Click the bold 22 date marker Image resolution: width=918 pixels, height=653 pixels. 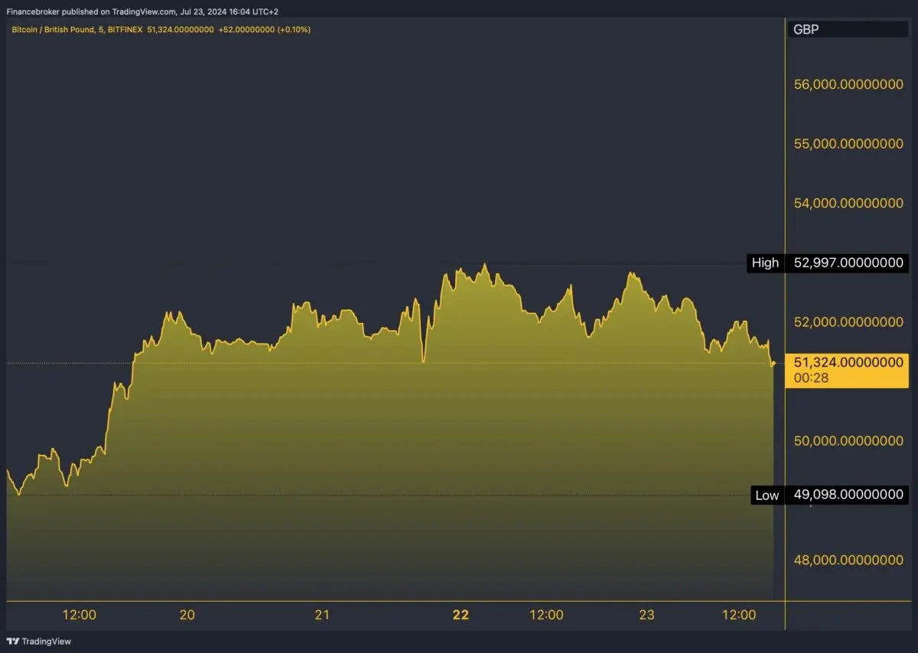pyautogui.click(x=461, y=615)
